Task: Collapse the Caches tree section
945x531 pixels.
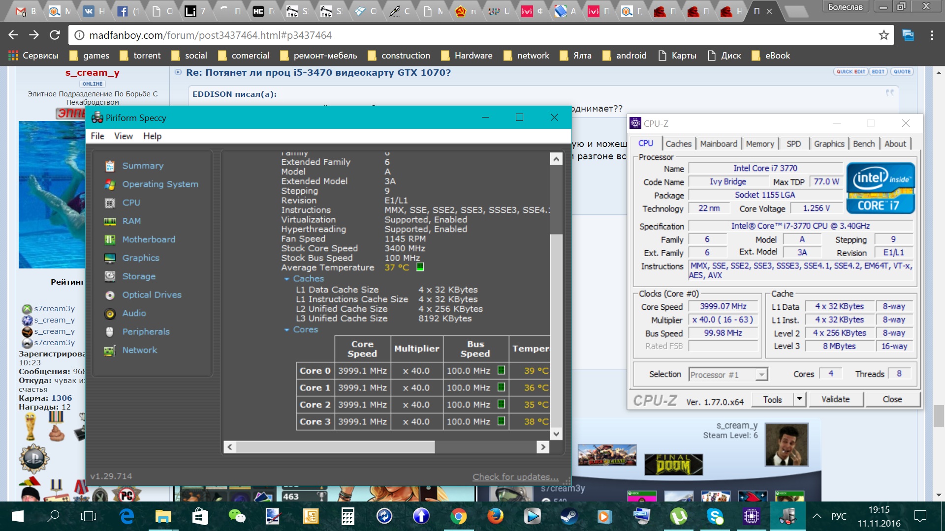Action: tap(286, 279)
